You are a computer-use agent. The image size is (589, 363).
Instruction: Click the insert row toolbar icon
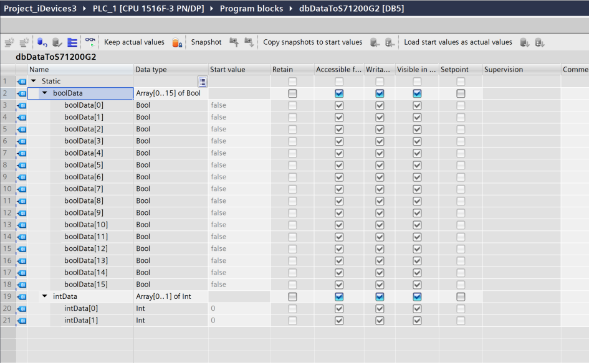click(x=9, y=42)
